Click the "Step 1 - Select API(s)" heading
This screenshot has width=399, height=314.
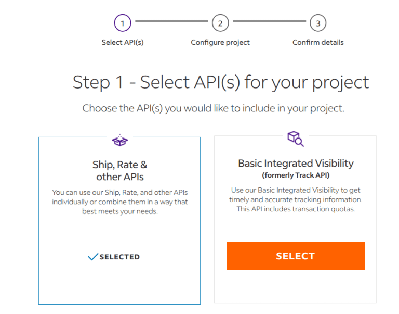point(221,82)
